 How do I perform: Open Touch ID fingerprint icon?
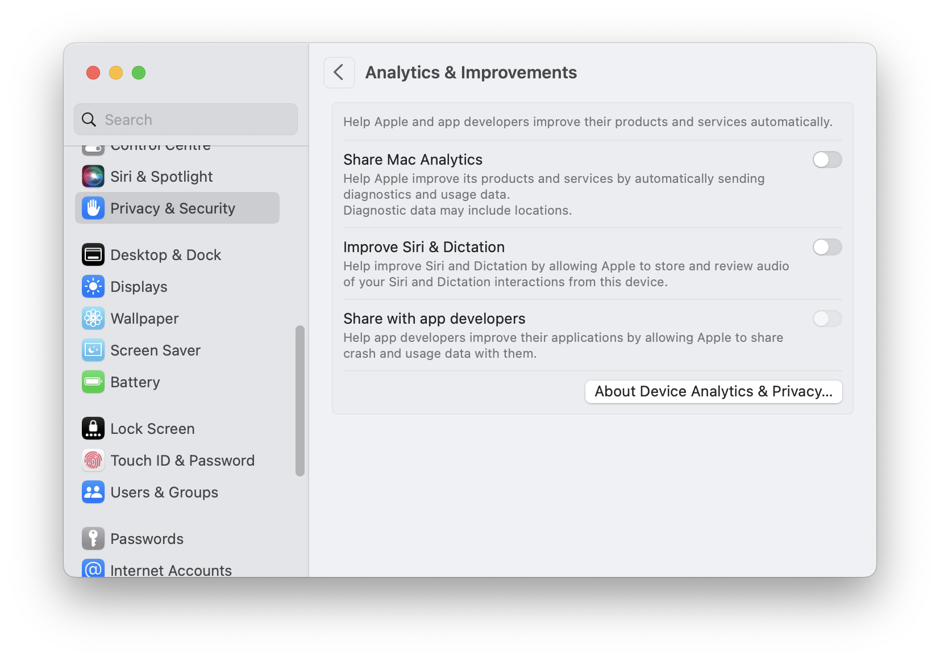coord(93,461)
